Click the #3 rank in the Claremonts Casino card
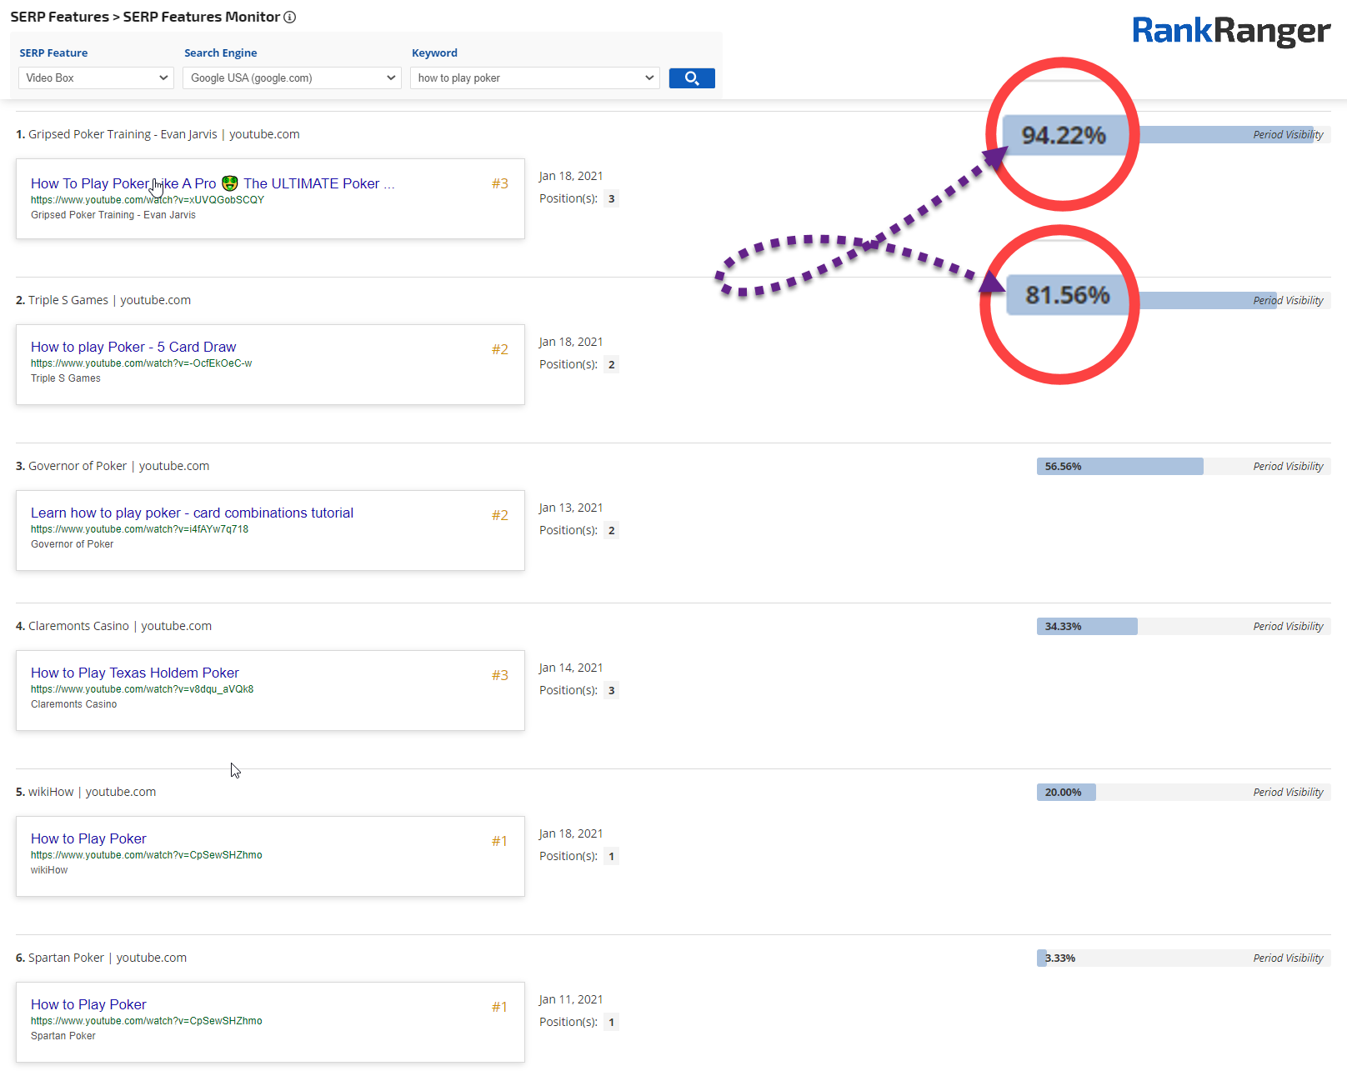The height and width of the screenshot is (1091, 1347). [x=499, y=675]
